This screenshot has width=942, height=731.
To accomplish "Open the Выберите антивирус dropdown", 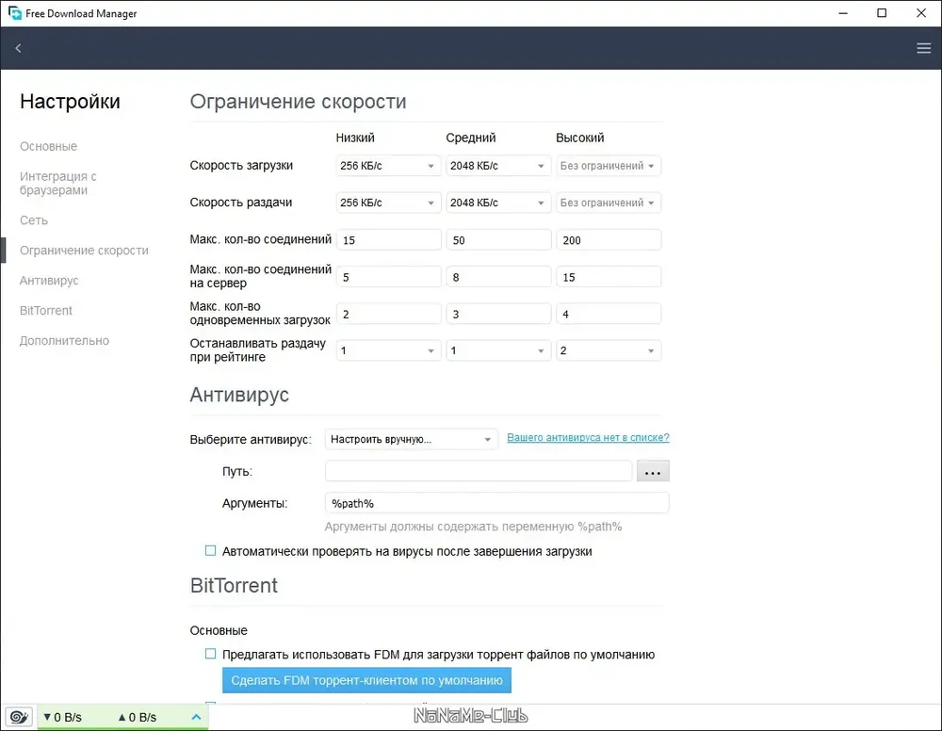I will coord(411,440).
